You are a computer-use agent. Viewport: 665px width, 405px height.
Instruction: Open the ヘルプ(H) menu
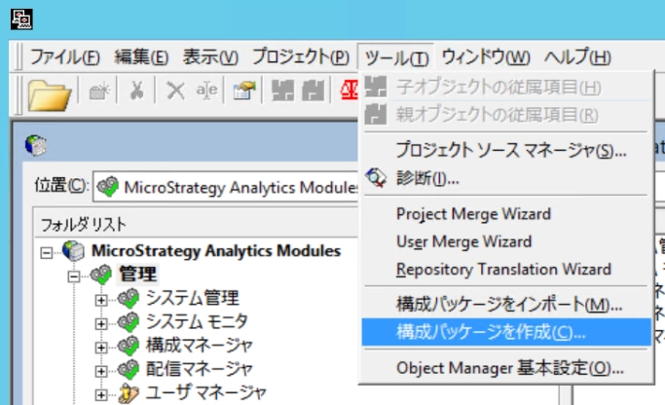577,57
